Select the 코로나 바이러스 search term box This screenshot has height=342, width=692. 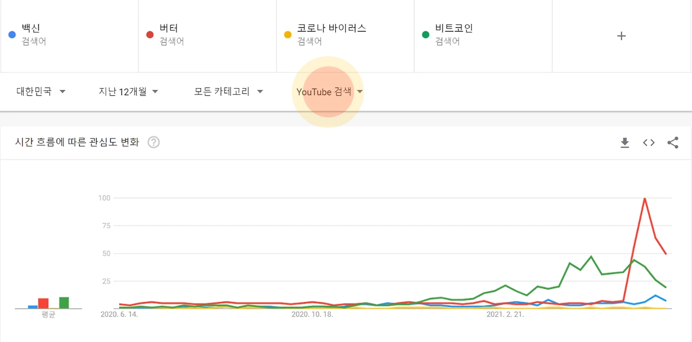tap(345, 36)
